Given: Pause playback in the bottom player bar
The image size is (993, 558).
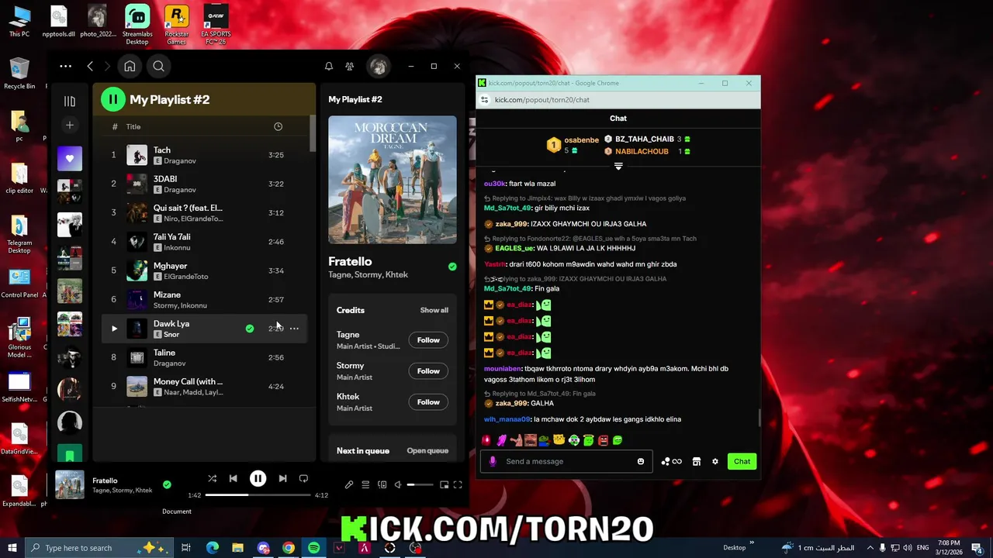Looking at the screenshot, I should coord(258,479).
